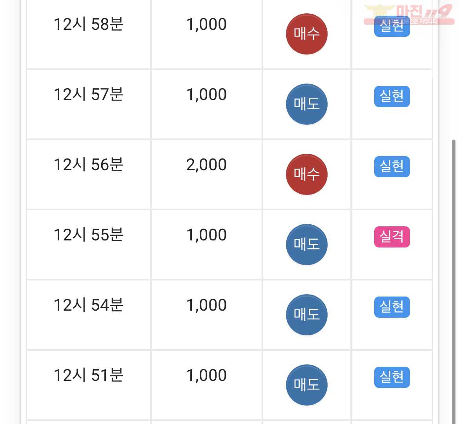The width and height of the screenshot is (459, 424).
Task: Open the 마진 watermark logo at top
Action: coord(409,14)
